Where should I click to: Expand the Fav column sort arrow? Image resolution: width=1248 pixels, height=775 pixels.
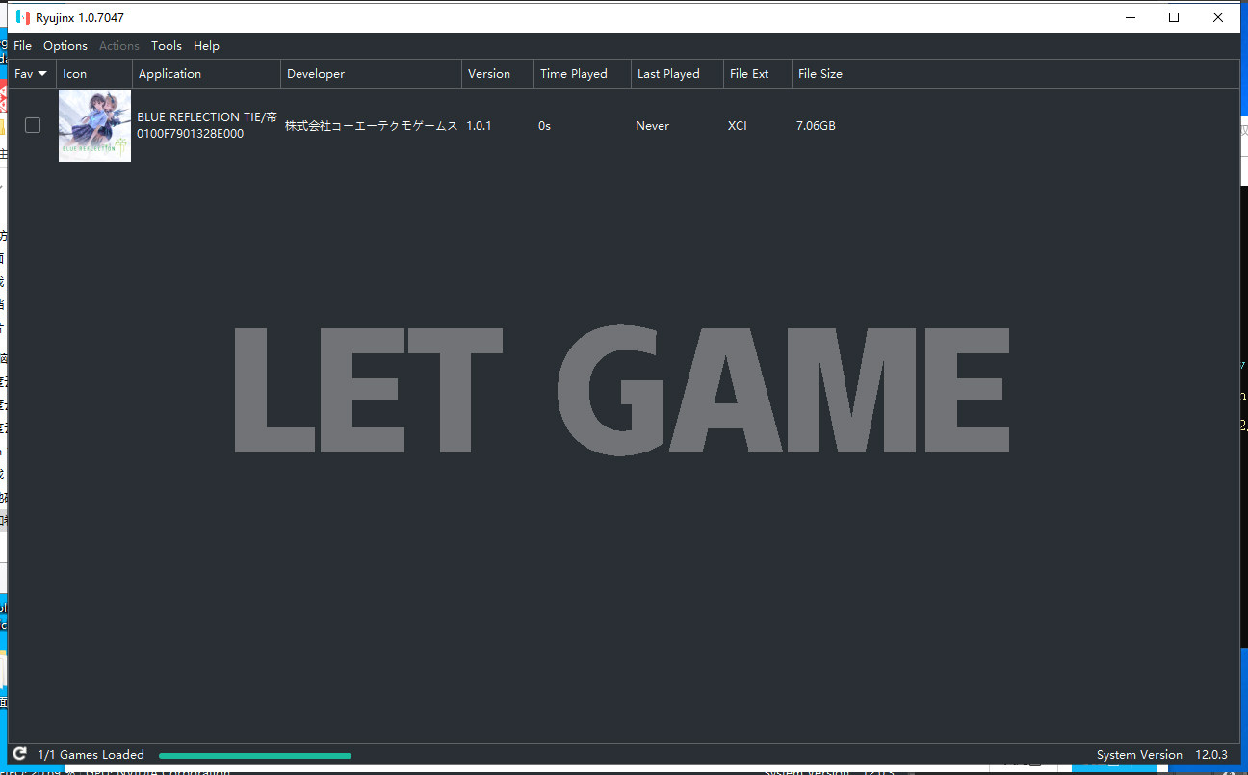(x=42, y=74)
